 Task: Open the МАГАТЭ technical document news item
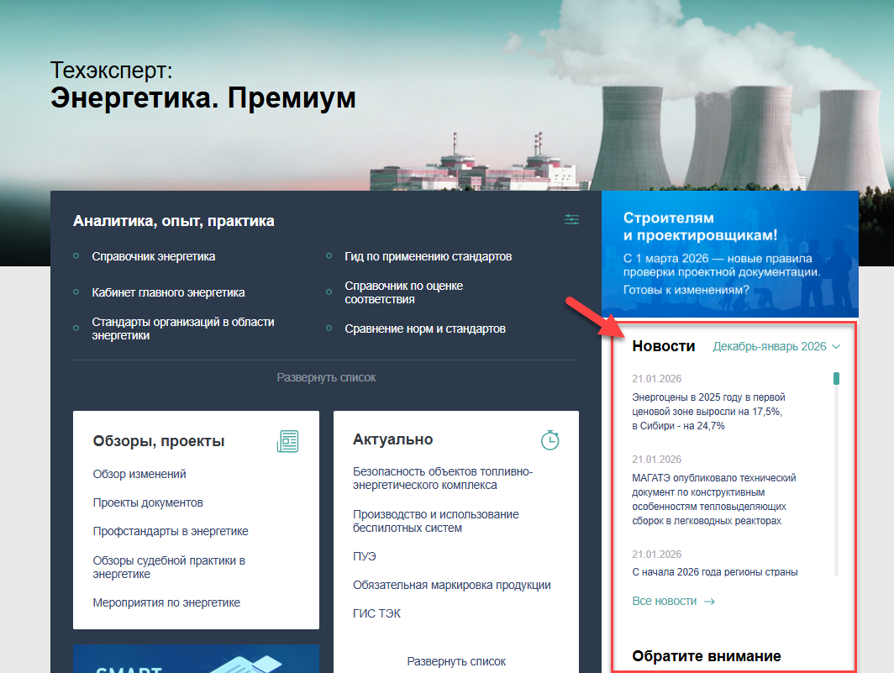tap(713, 499)
